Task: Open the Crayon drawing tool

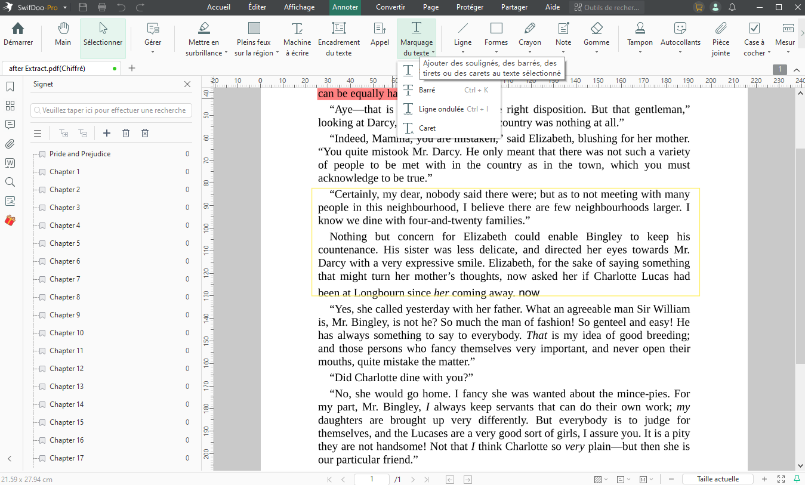Action: tap(530, 37)
